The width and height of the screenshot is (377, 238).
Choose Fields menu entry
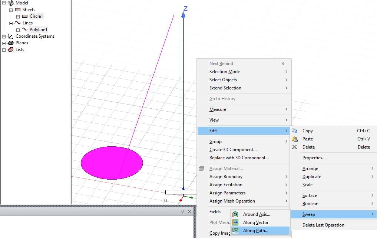point(215,212)
